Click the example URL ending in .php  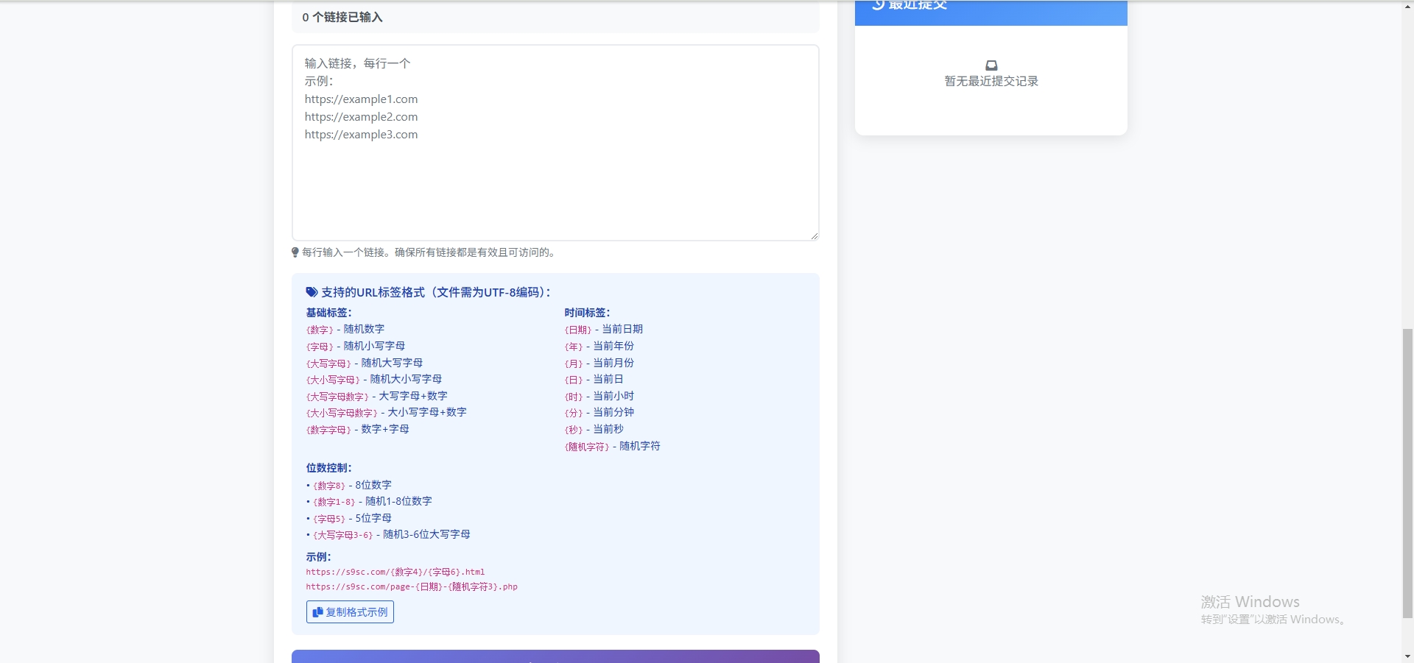pyautogui.click(x=412, y=586)
